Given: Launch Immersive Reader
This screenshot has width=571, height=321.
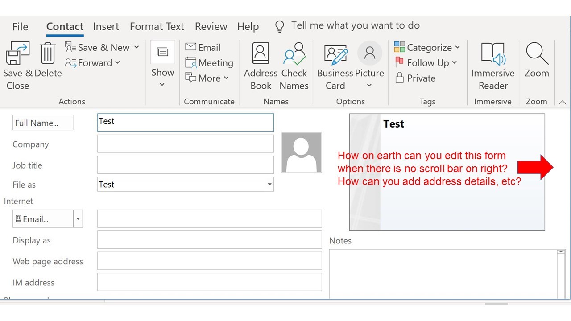Looking at the screenshot, I should 493,66.
